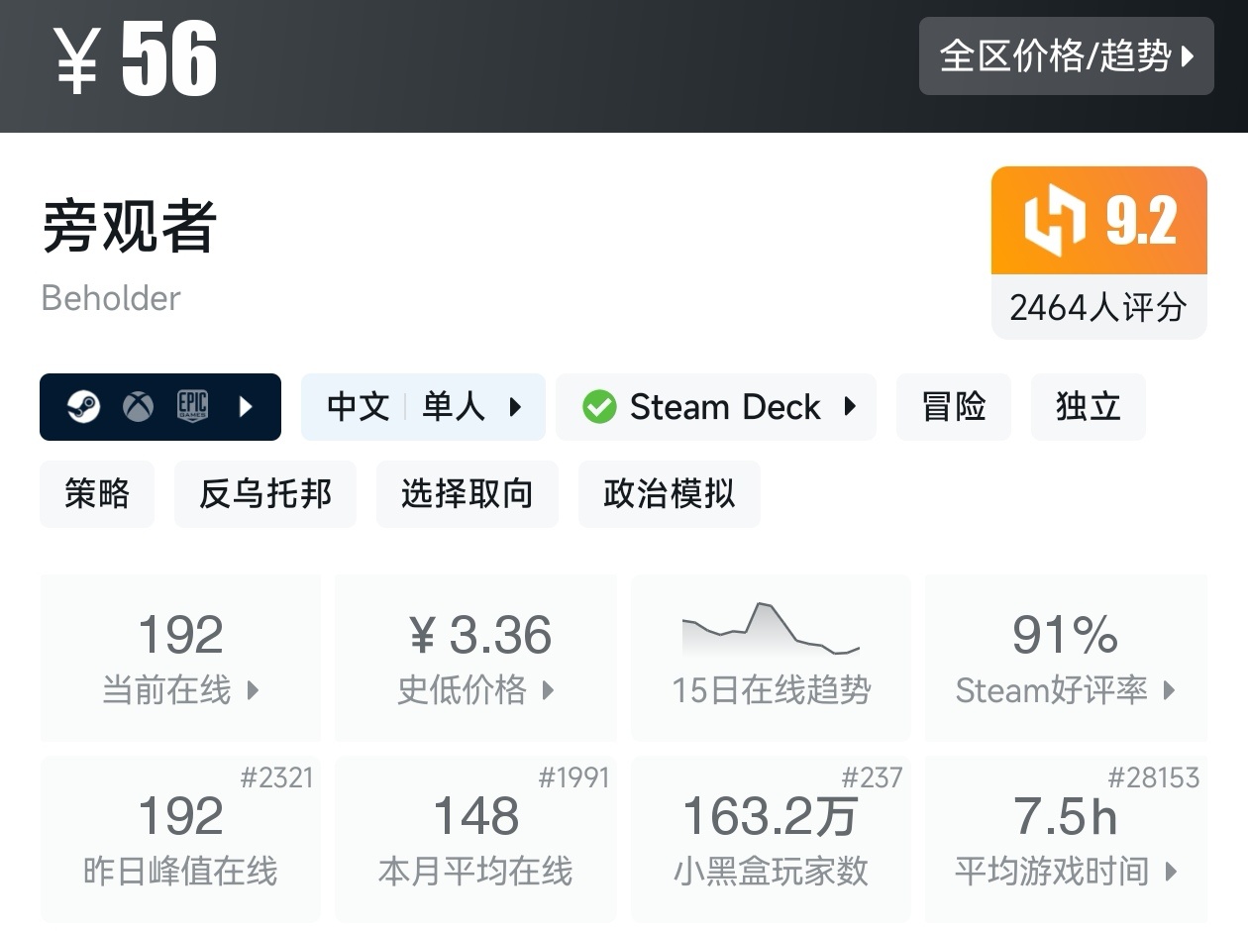Select the 选择取向 tag
1248x931 pixels.
(x=468, y=493)
